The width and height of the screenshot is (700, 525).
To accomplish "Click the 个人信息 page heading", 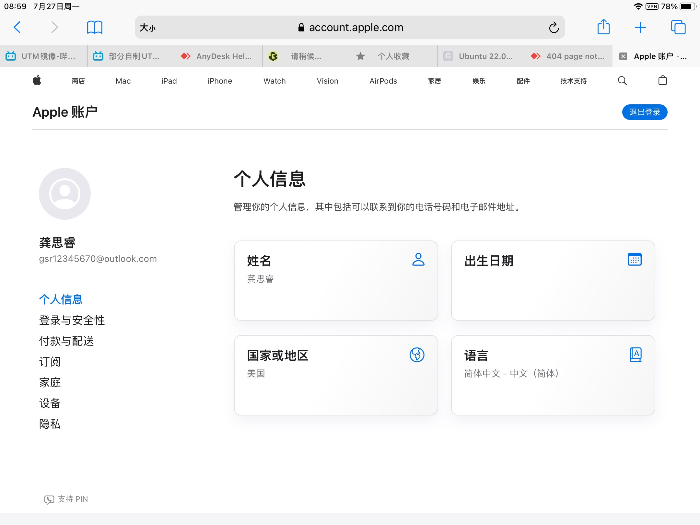I will [x=270, y=179].
